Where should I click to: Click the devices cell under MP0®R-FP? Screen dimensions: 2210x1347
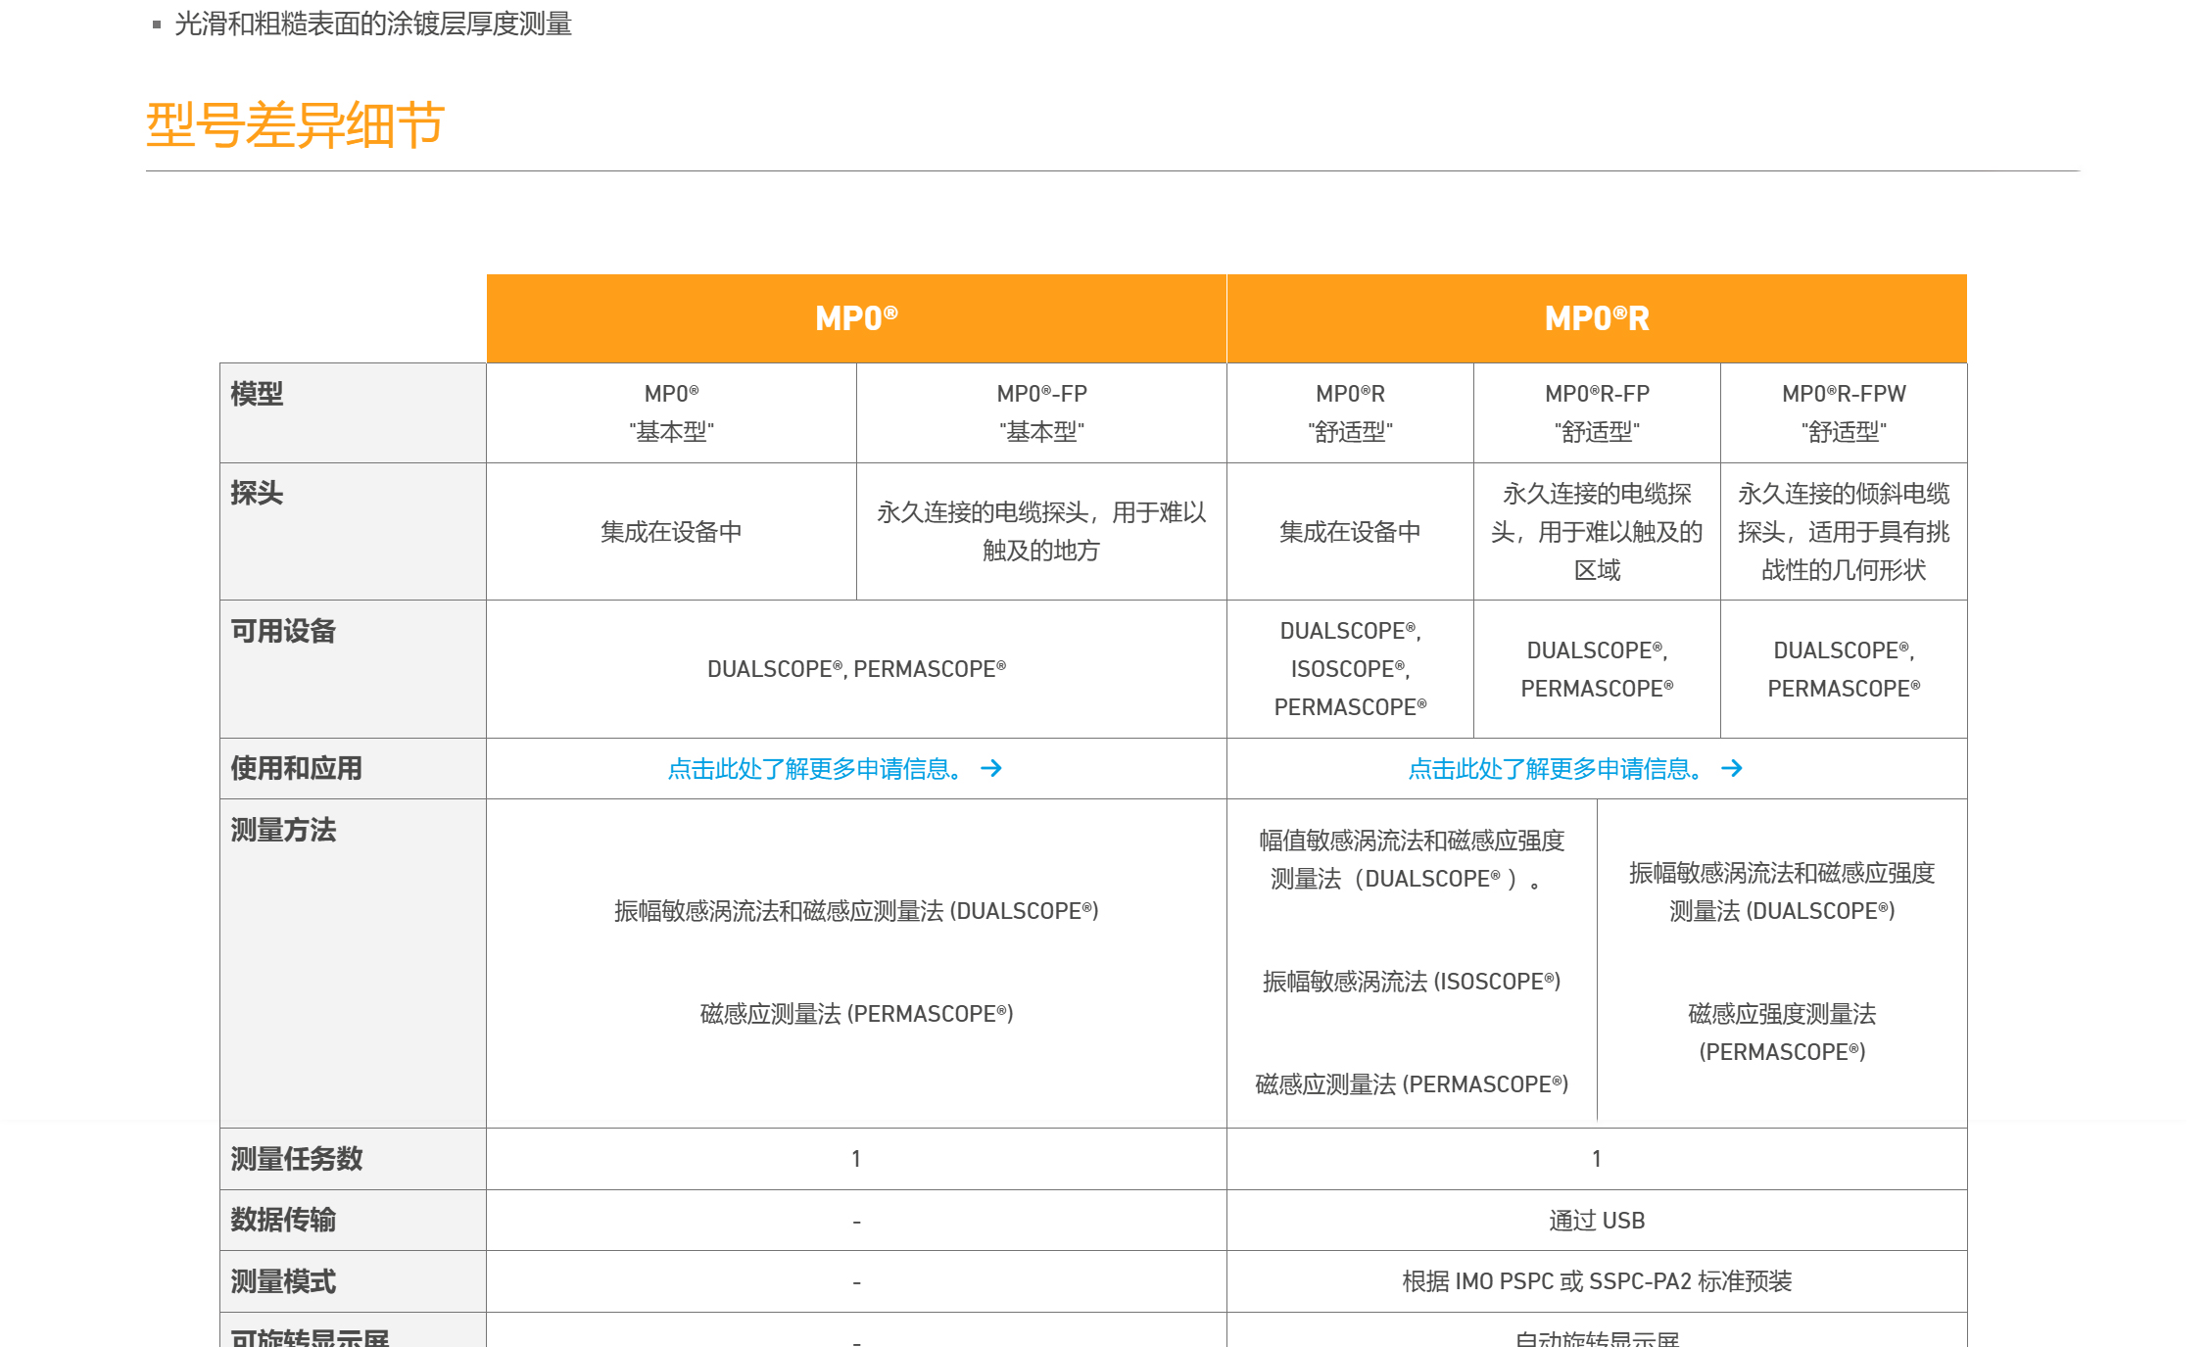coord(1597,669)
